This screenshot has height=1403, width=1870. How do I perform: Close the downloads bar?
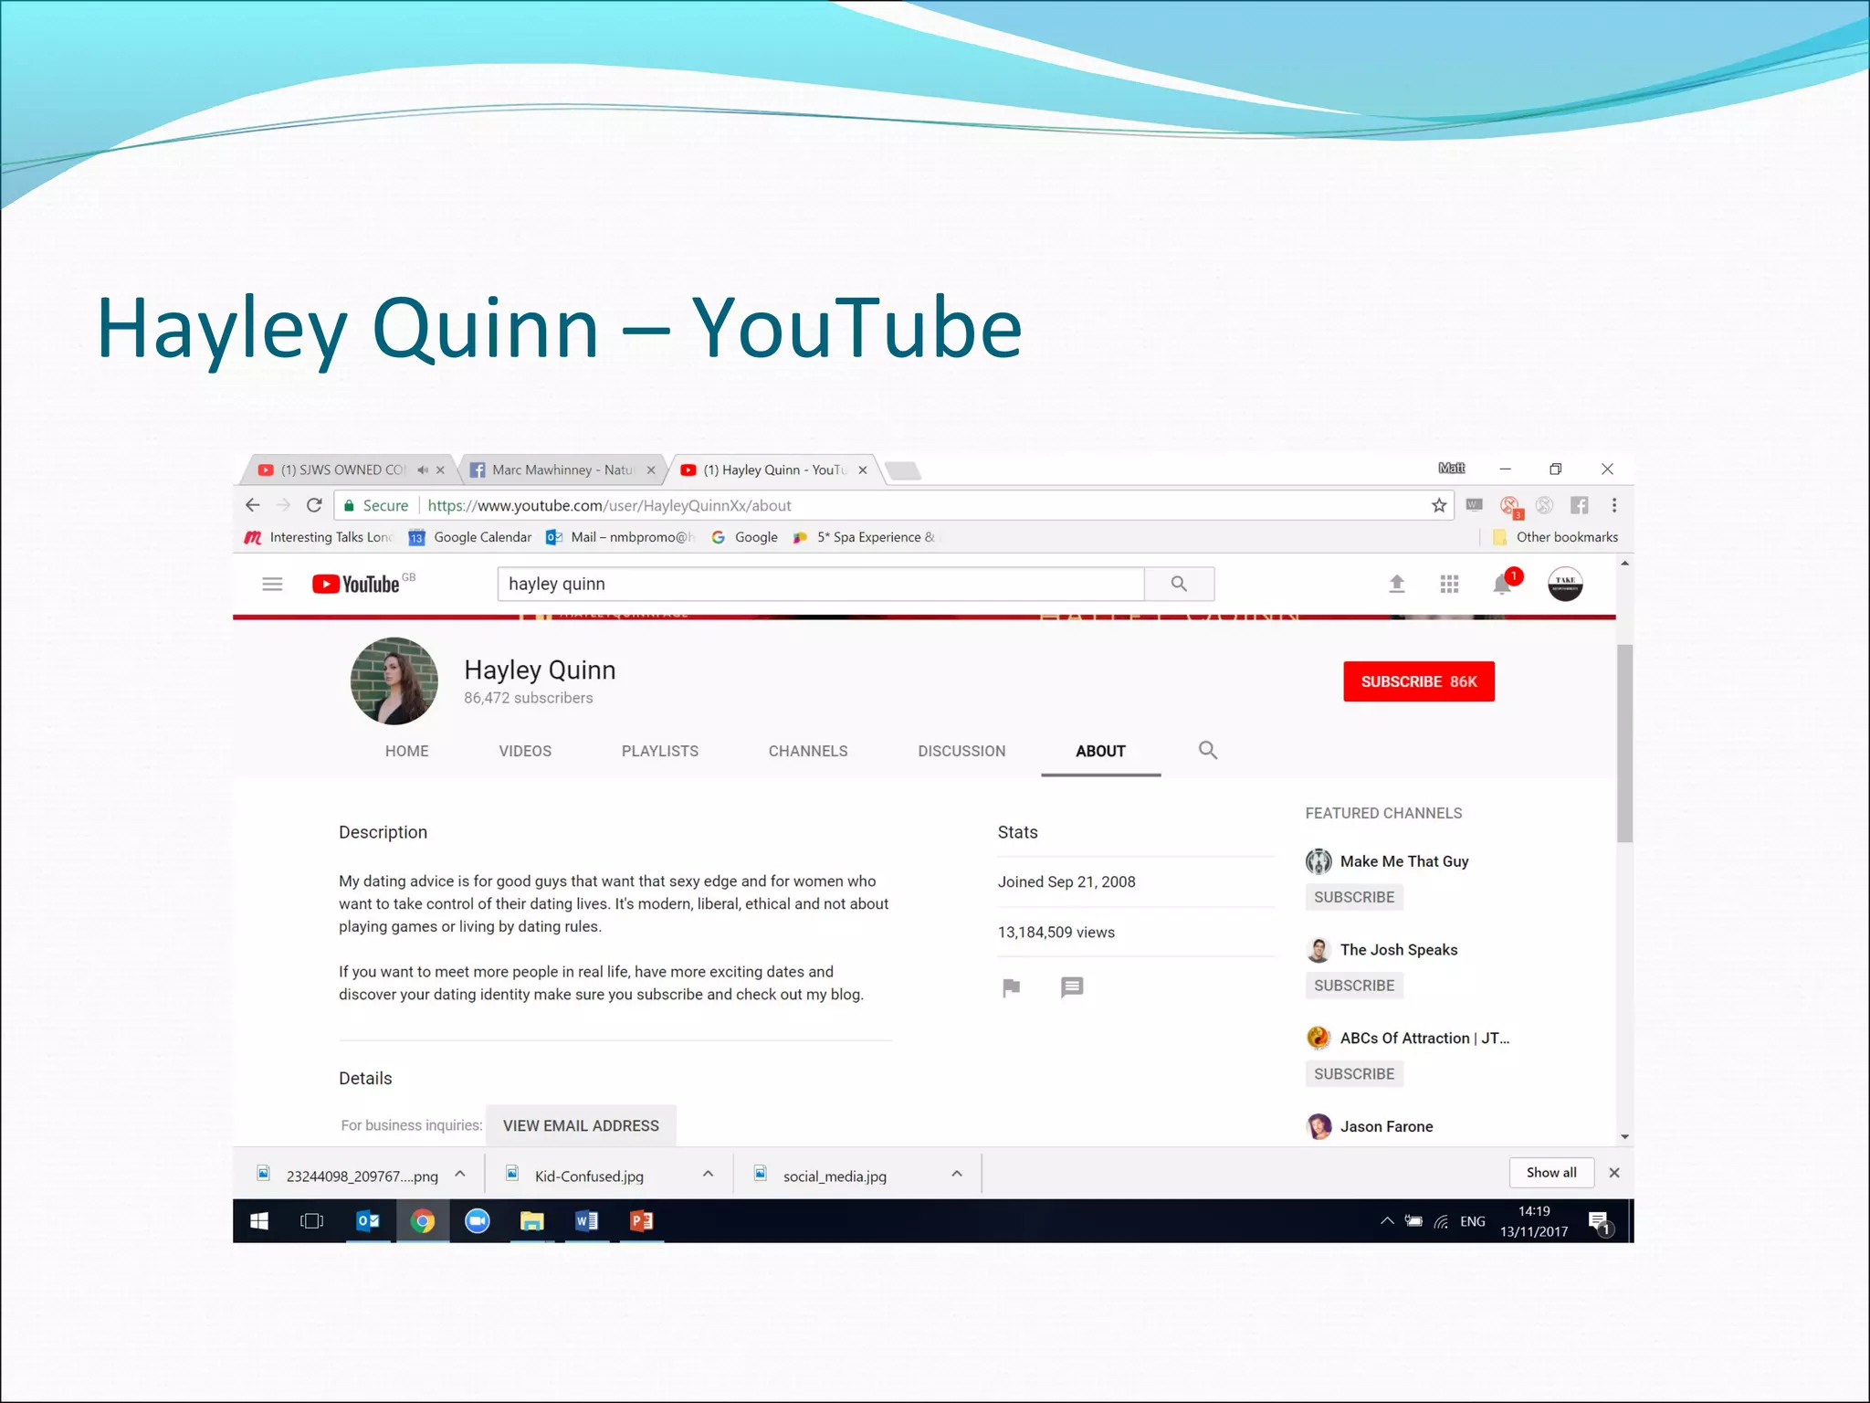[1614, 1173]
